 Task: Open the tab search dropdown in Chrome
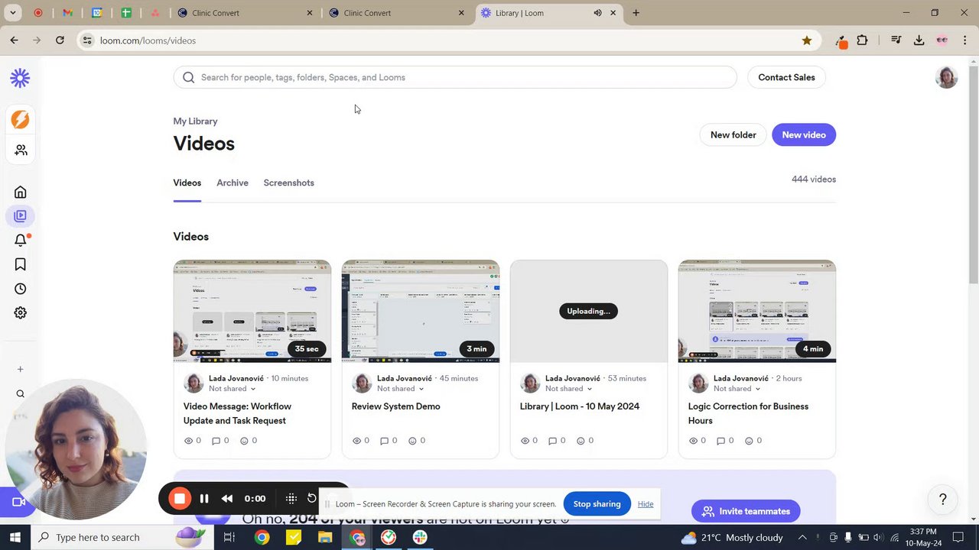pos(13,13)
